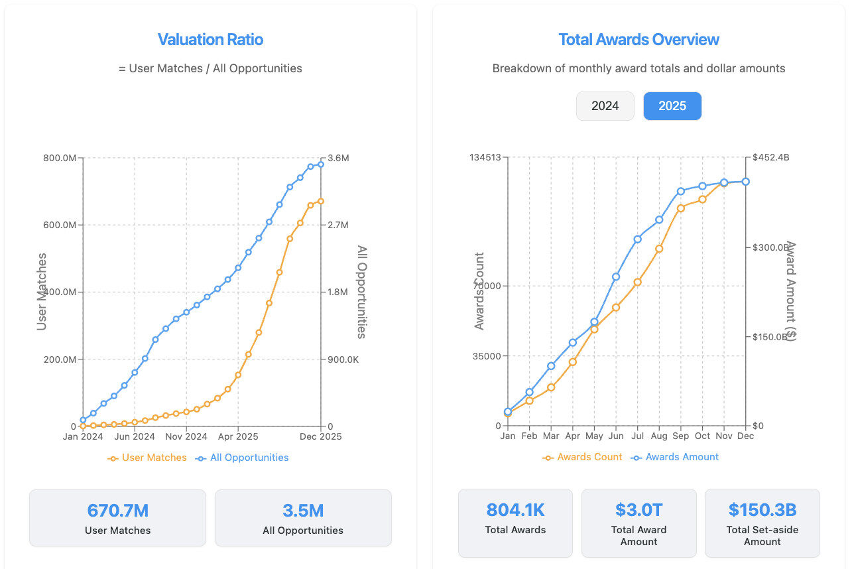Click blue Awards Amount legend marker icon
This screenshot has width=850, height=569.
637,458
